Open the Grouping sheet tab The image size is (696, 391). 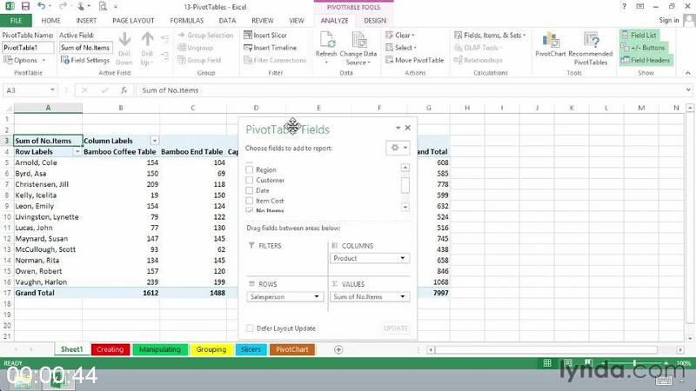pyautogui.click(x=211, y=349)
